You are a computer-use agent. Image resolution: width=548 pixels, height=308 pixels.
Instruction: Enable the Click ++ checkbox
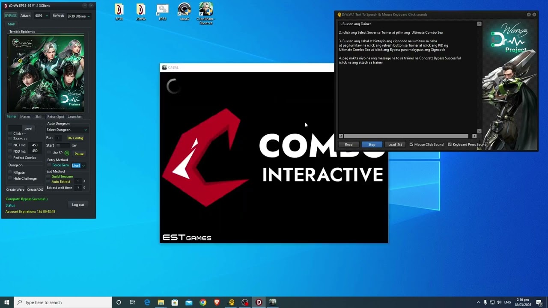click(10, 134)
